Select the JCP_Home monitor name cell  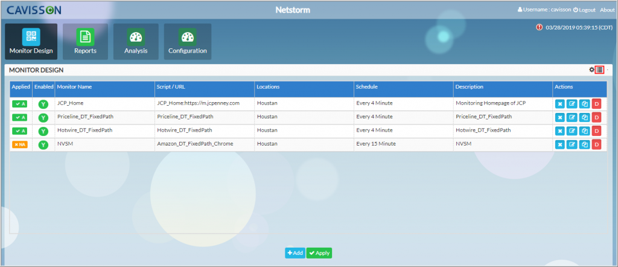[105, 104]
